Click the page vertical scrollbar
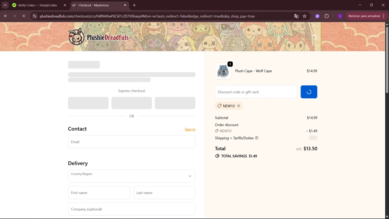389x219 pixels. (x=387, y=60)
